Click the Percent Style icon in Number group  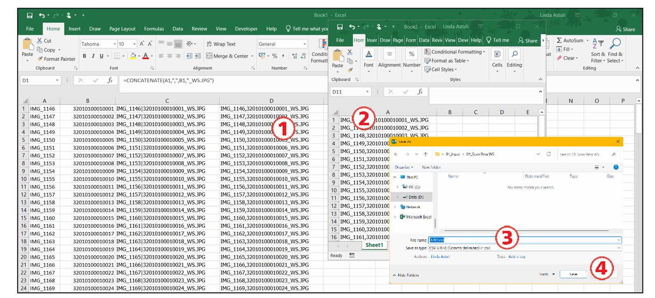point(275,56)
